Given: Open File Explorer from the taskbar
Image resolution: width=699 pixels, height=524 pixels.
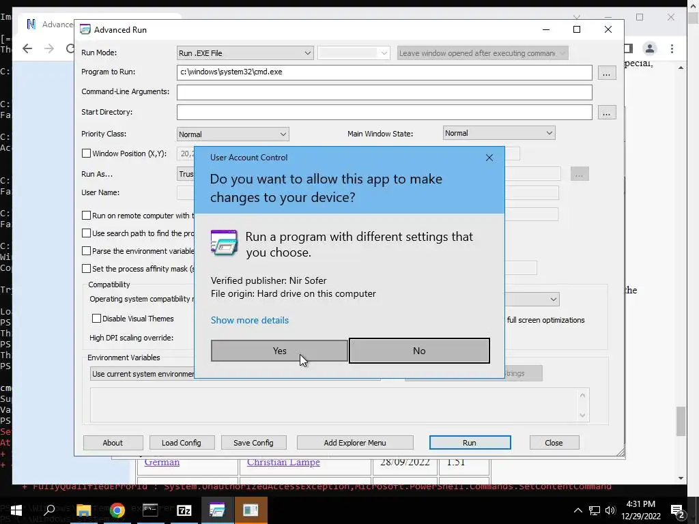Looking at the screenshot, I should click(x=83, y=510).
